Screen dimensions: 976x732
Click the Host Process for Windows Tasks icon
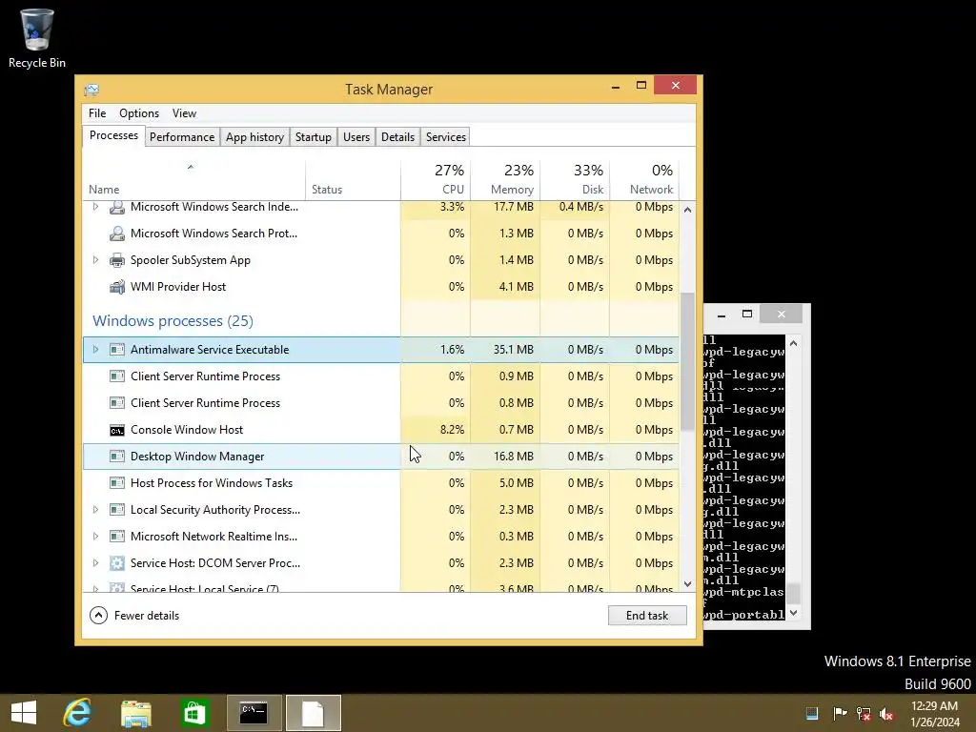[116, 483]
